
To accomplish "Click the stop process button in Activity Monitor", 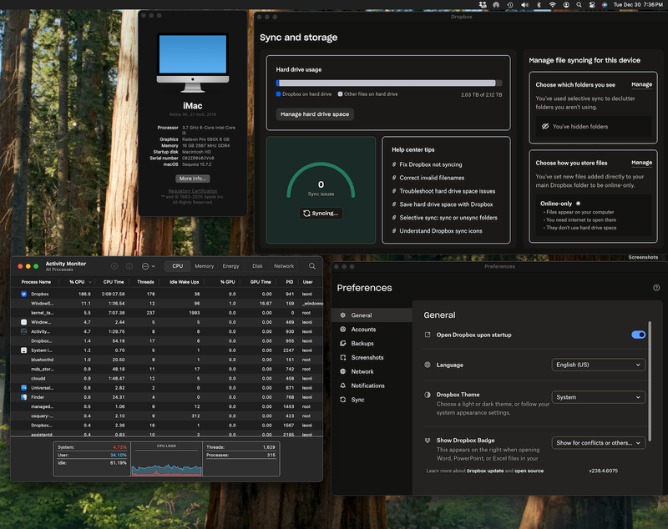I will click(x=114, y=266).
